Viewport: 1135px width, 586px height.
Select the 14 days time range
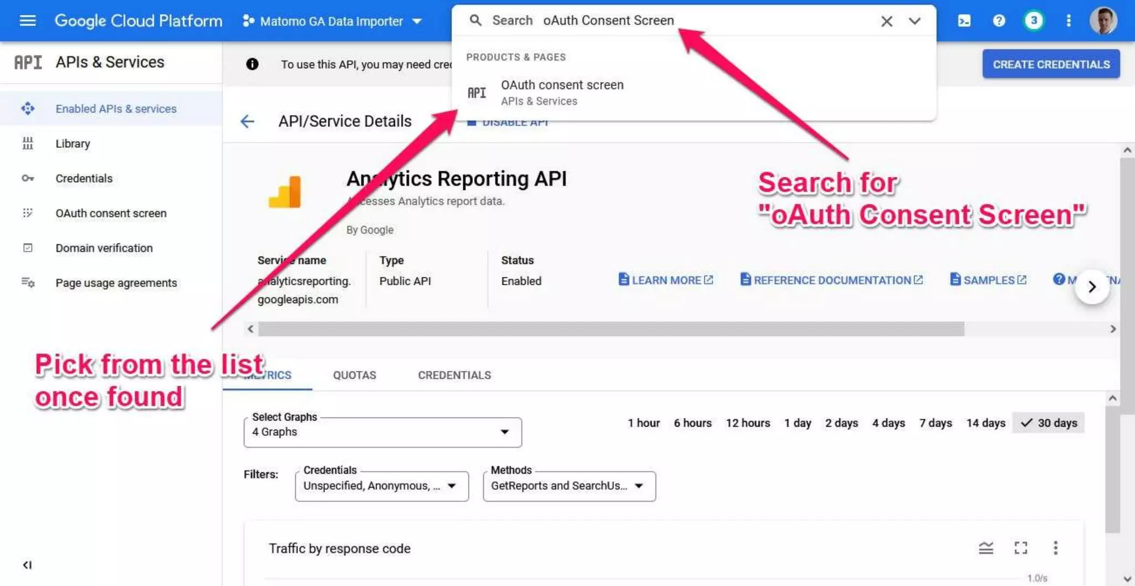(985, 423)
